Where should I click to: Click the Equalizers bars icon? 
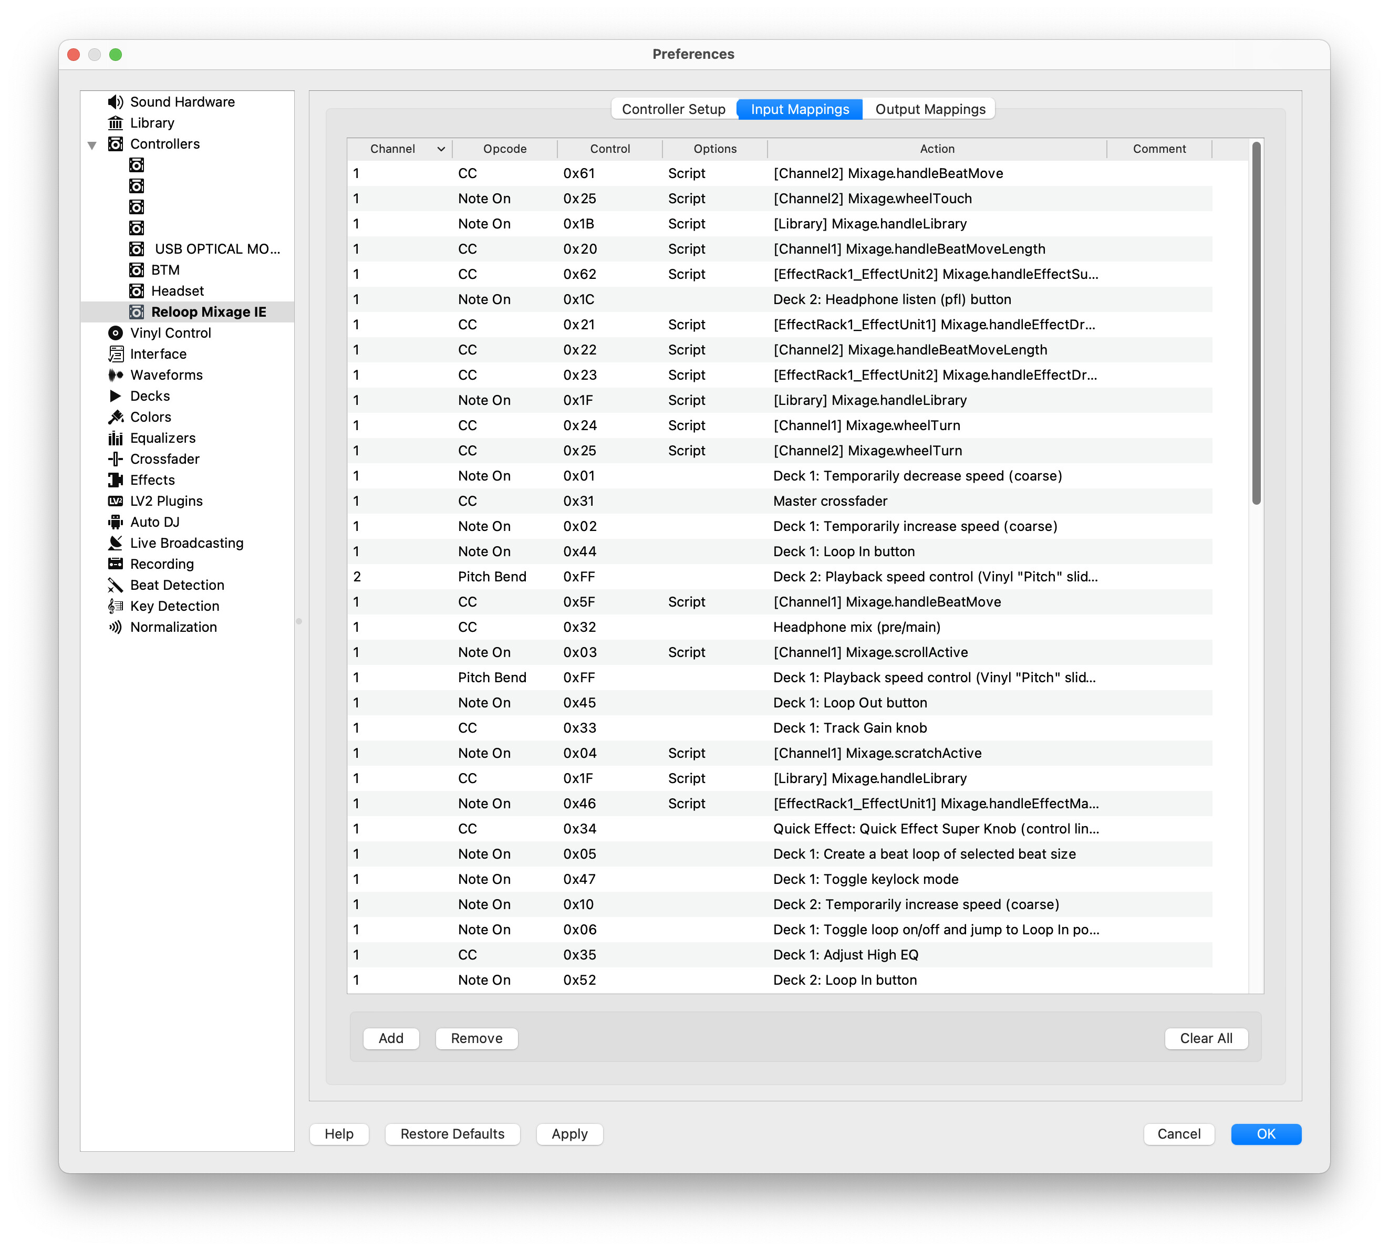(115, 439)
